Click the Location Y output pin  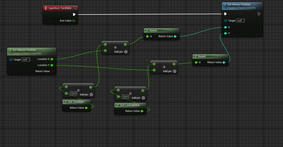(52, 65)
